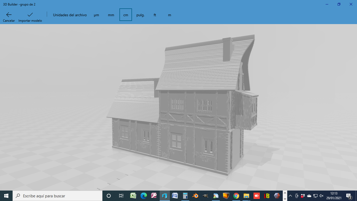Minimize the 3D Builder window
357x201 pixels.
327,4
